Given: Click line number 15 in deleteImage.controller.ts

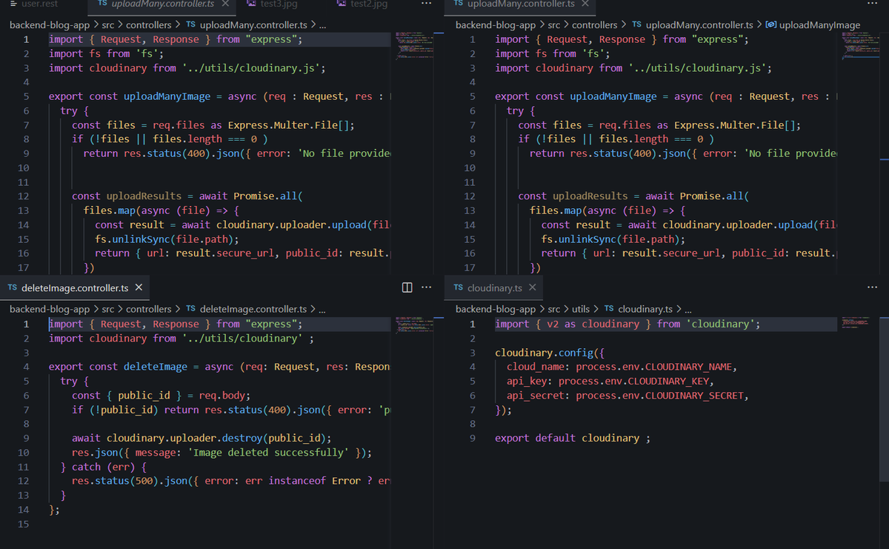Looking at the screenshot, I should pyautogui.click(x=22, y=523).
